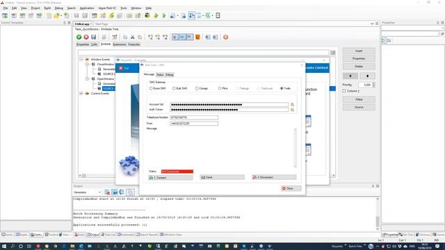Viewport: 445px width, 250px height.
Task: Click the 3 Disconnect button
Action: [274, 178]
